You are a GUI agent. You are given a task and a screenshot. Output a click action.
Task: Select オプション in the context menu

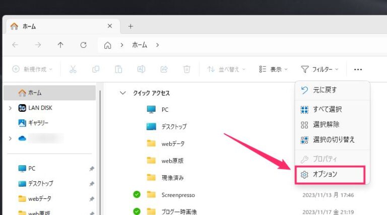(x=331, y=174)
